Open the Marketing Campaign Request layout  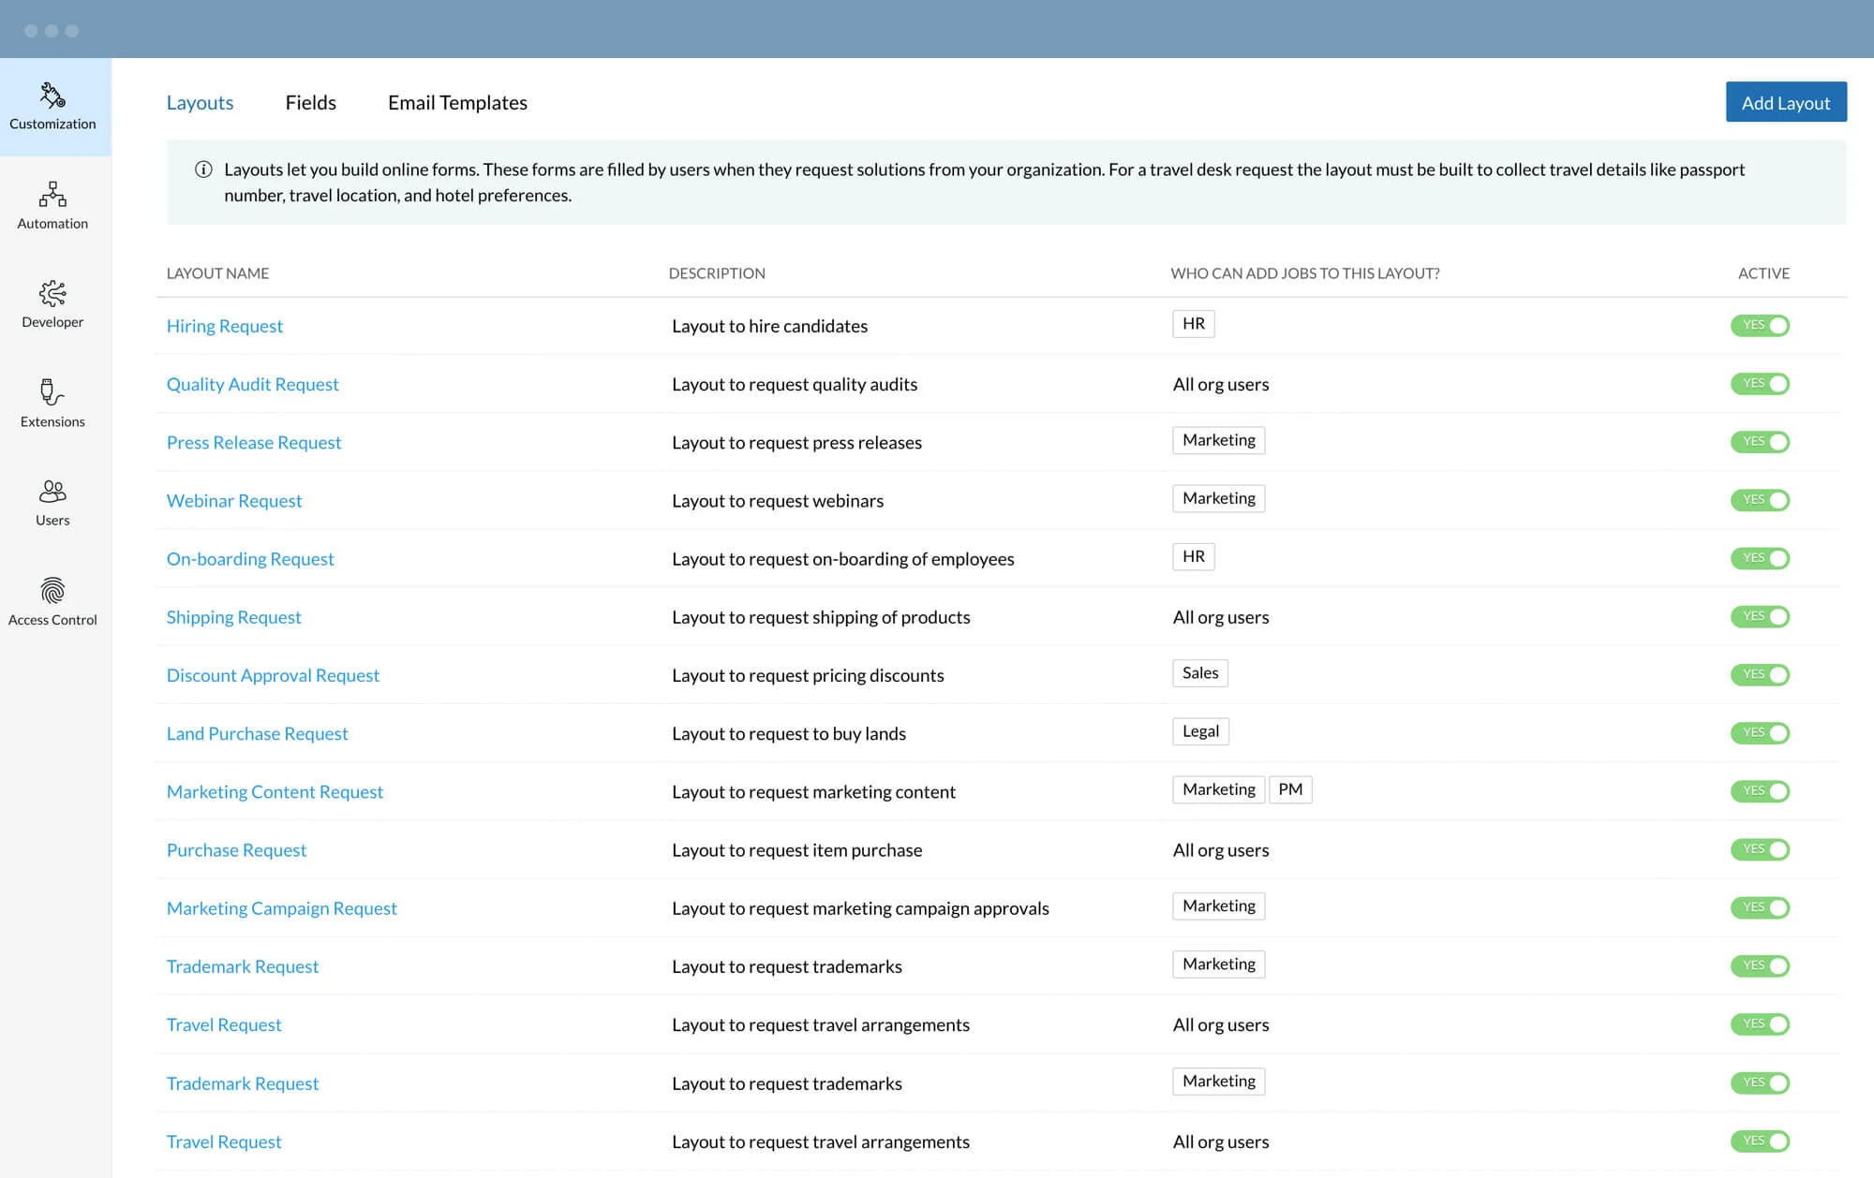click(282, 908)
